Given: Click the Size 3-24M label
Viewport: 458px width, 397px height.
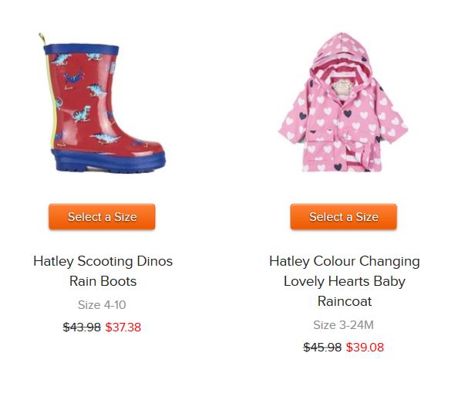Looking at the screenshot, I should point(344,325).
